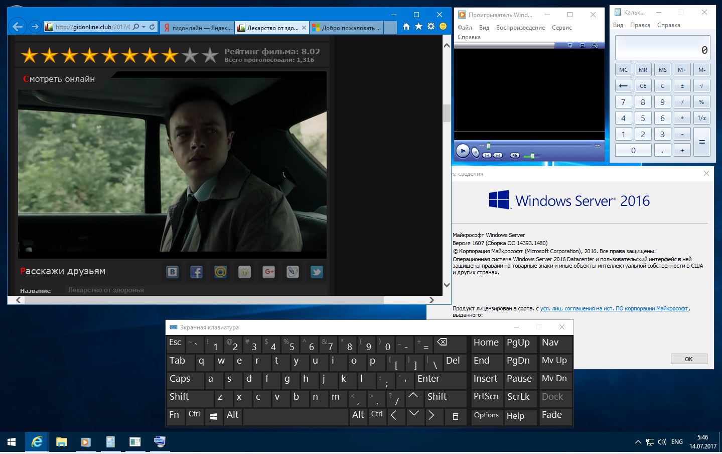Toggle left Alt on on-screen keyboard
Viewport: 722px width, 454px height.
233,417
